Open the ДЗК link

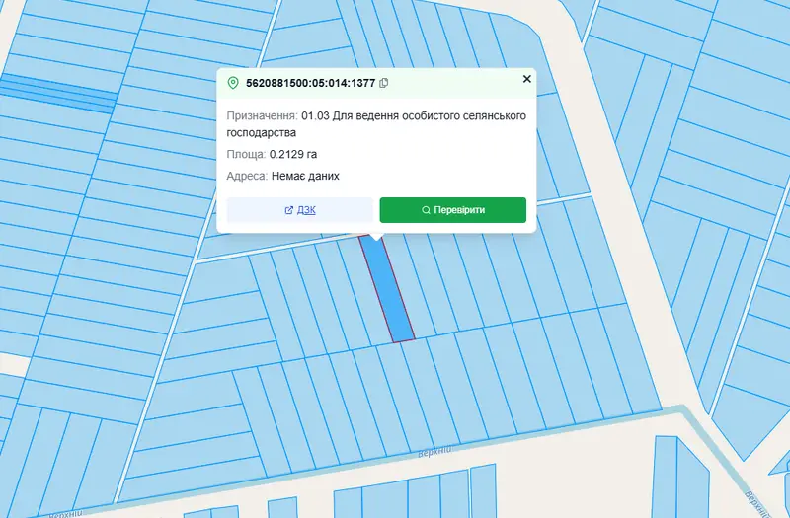(306, 210)
